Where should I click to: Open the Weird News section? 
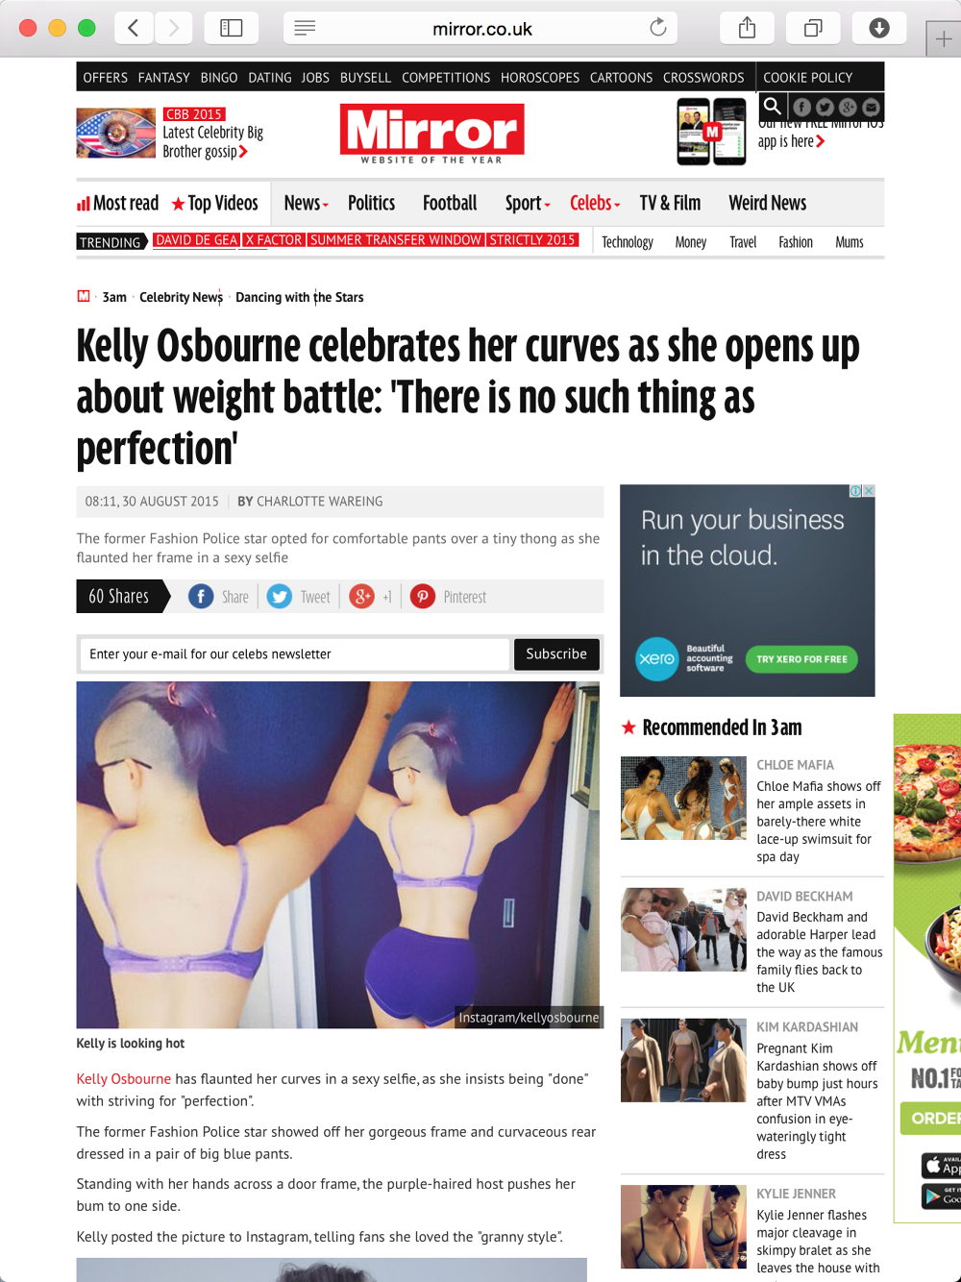[x=767, y=203]
